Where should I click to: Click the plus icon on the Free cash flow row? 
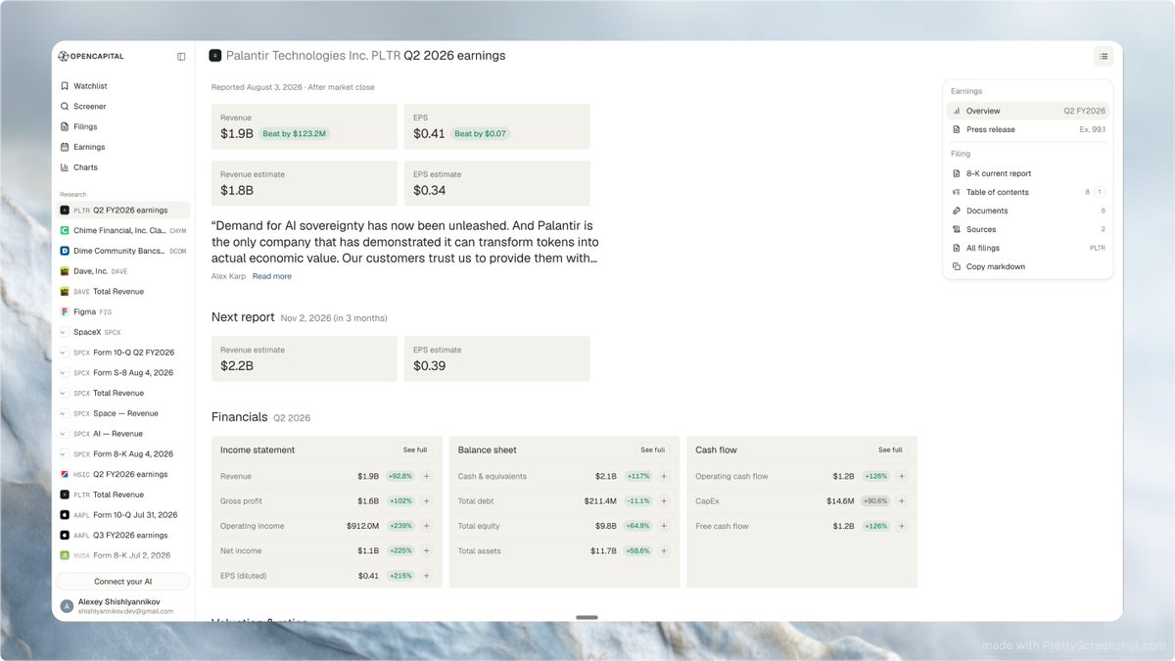point(902,526)
